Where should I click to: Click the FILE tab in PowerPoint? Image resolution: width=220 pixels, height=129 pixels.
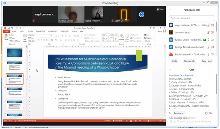click(7, 31)
